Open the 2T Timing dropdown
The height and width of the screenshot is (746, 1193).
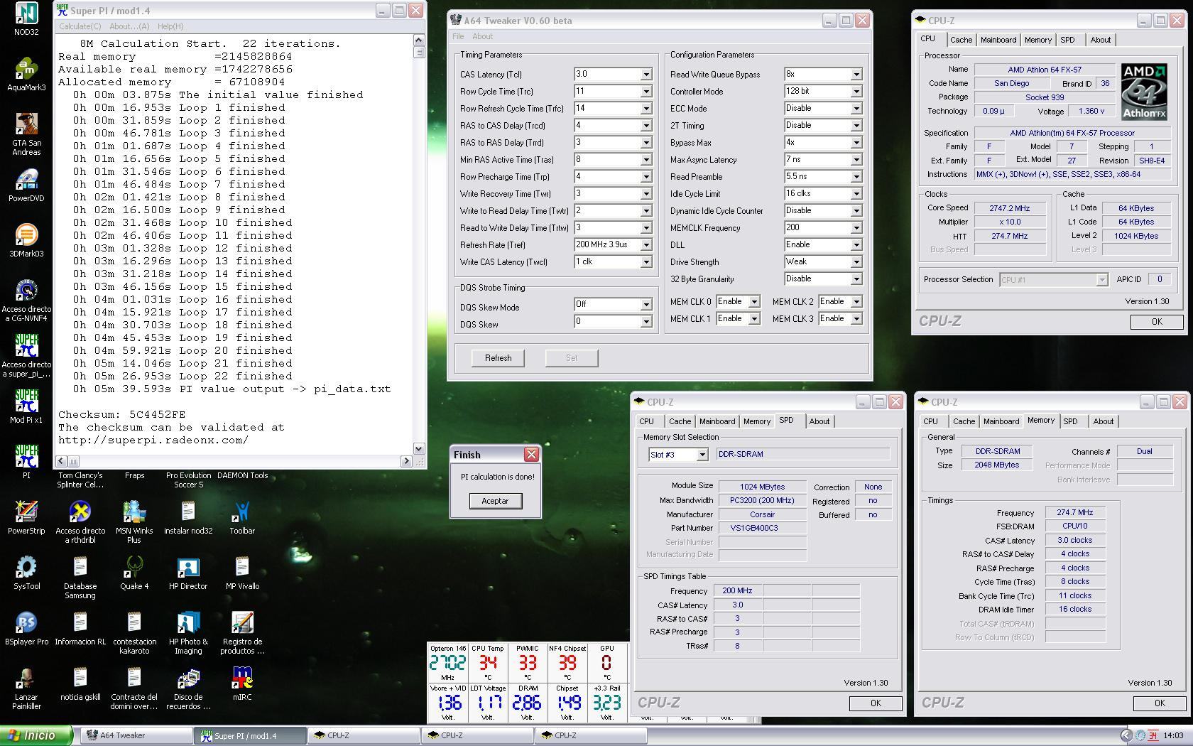(x=856, y=126)
